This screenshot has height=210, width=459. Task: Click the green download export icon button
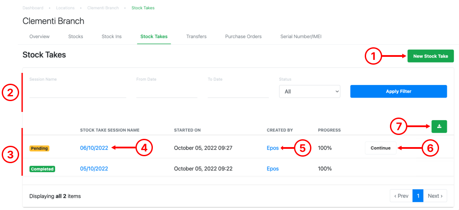(439, 126)
